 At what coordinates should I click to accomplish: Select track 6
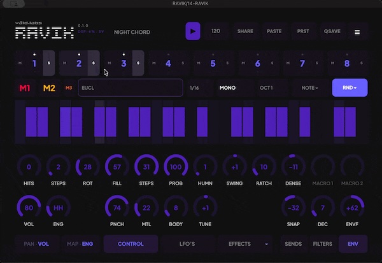coord(257,64)
